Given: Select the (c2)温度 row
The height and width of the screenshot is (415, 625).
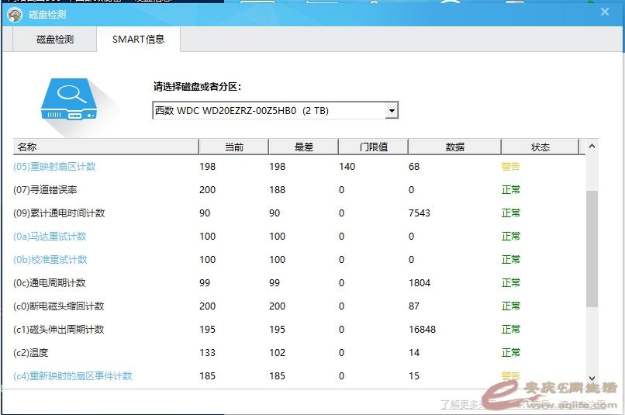Looking at the screenshot, I should (31, 353).
